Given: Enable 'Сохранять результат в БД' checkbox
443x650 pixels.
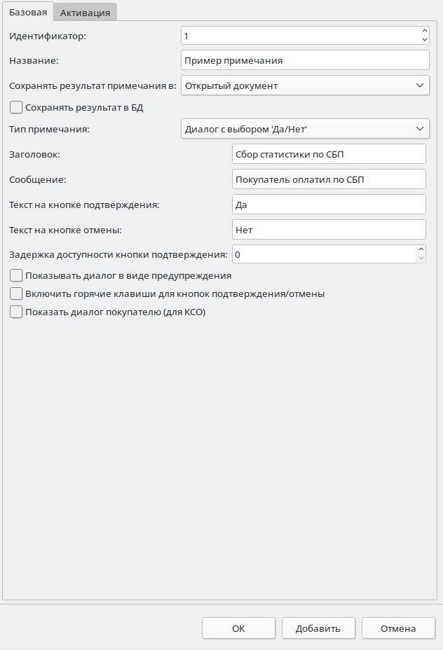Looking at the screenshot, I should tap(16, 108).
